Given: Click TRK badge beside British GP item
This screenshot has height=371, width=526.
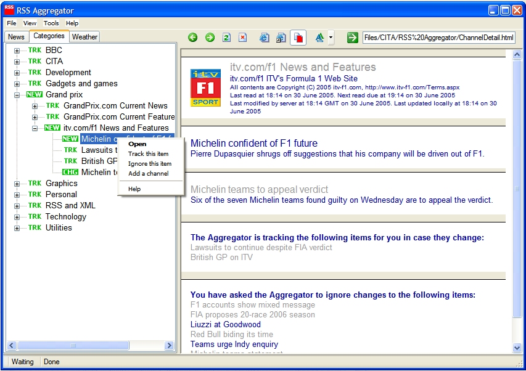Looking at the screenshot, I should pyautogui.click(x=70, y=161).
